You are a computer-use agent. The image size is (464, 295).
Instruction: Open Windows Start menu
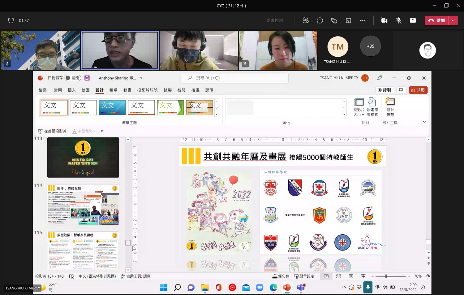click(164, 288)
